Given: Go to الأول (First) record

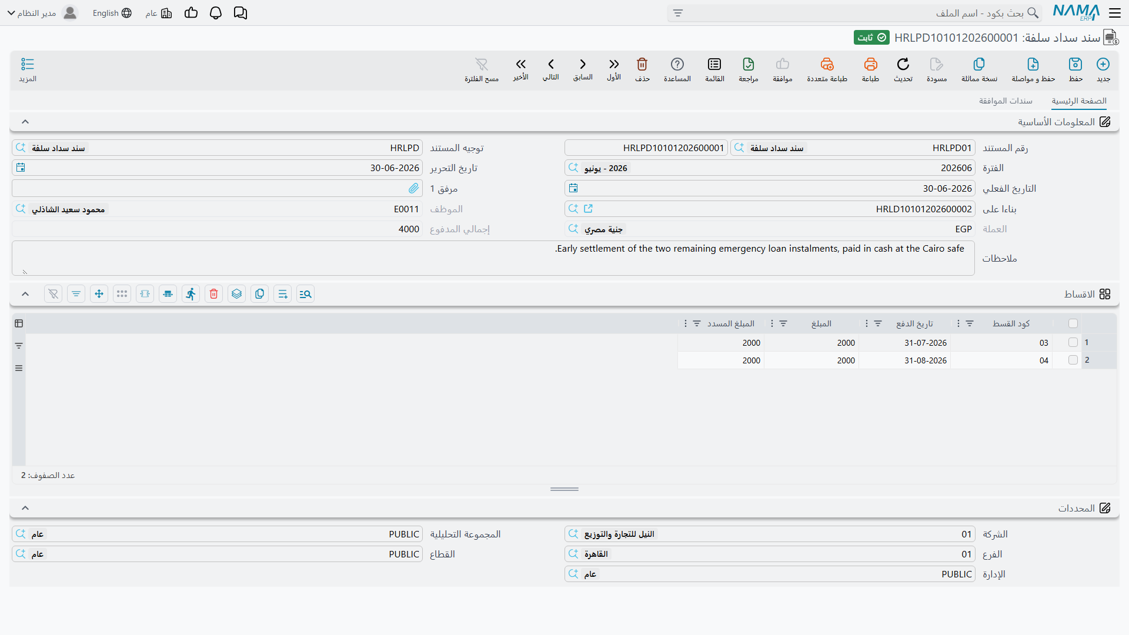Looking at the screenshot, I should pos(614,64).
